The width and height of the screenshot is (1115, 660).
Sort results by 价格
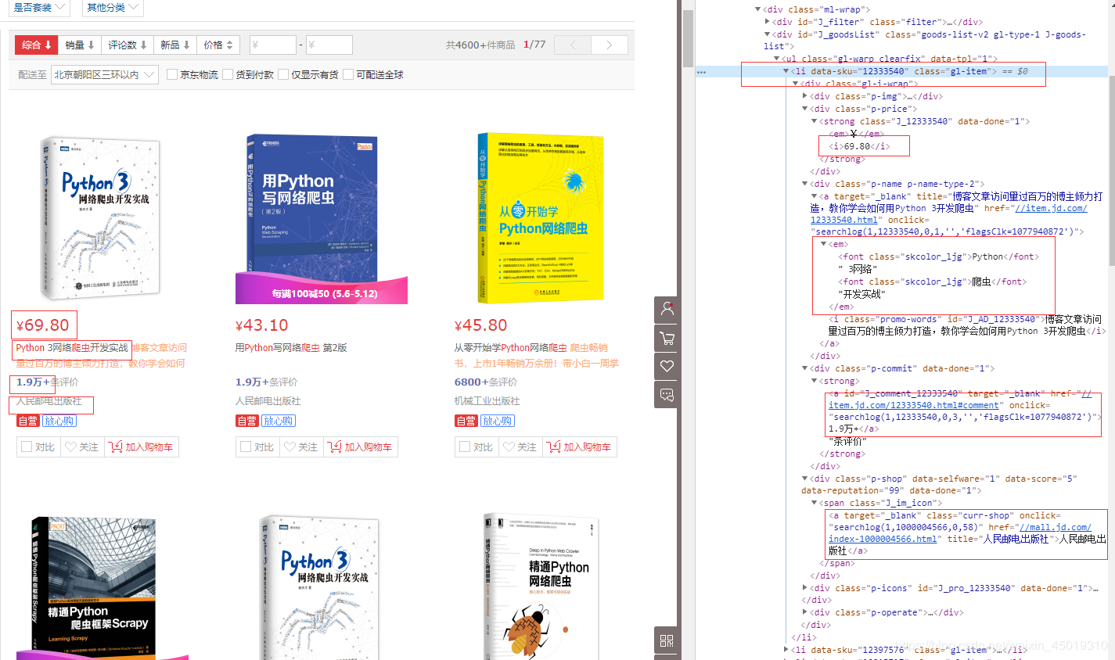tap(218, 45)
